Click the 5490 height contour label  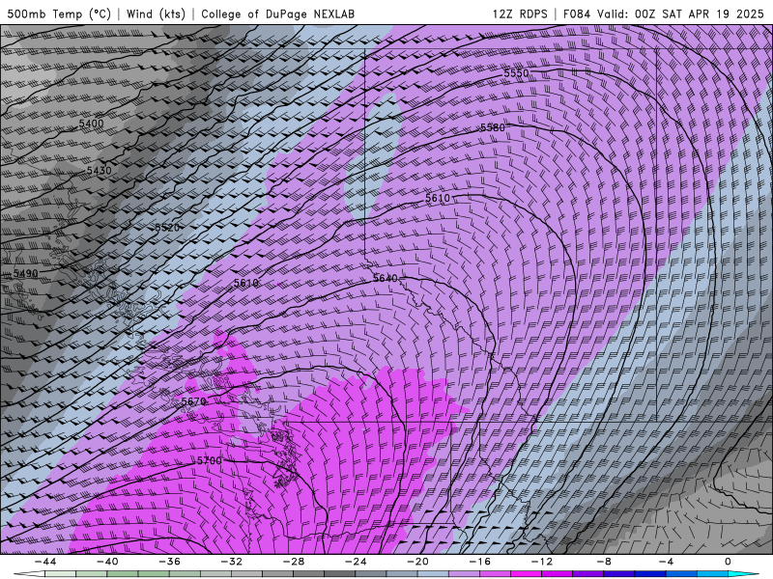(x=26, y=273)
